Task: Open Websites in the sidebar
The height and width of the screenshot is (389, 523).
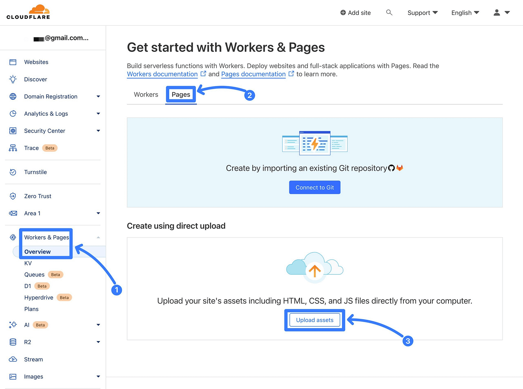Action: (x=36, y=62)
